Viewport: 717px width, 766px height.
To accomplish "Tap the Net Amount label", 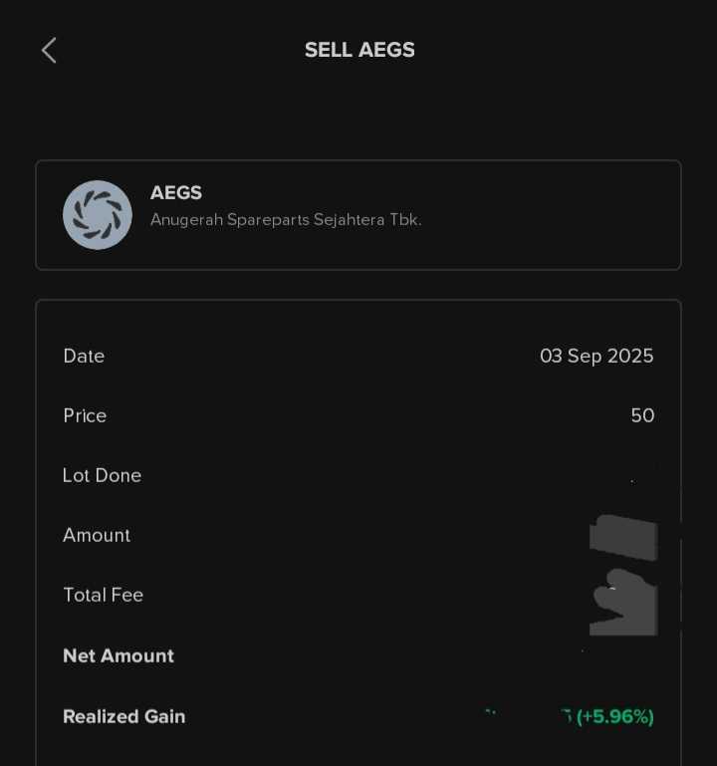I will 119,655.
